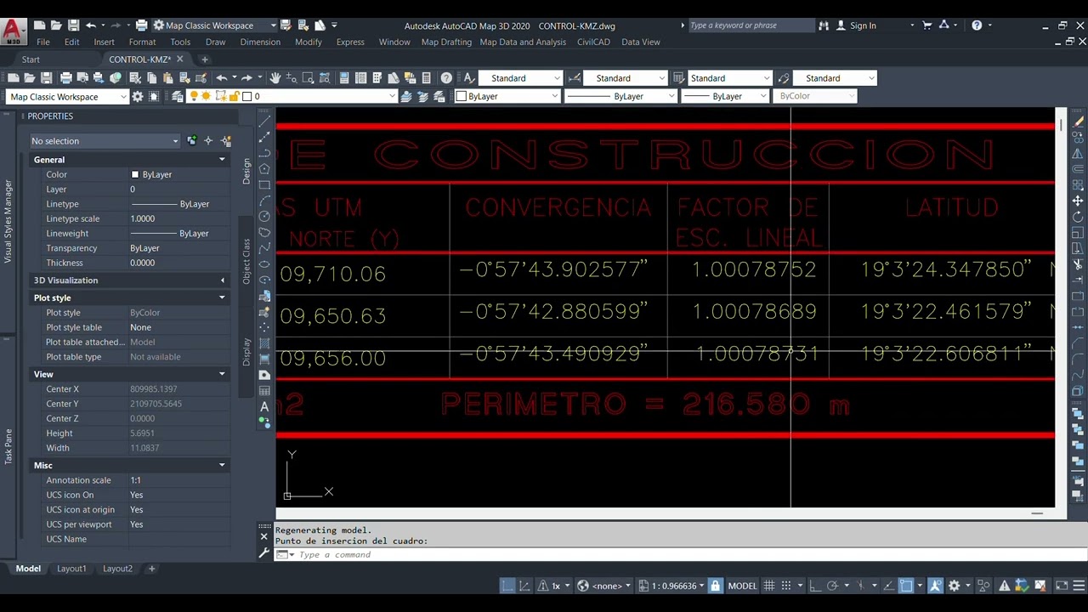Open the Task Pane vertical tab
Viewport: 1088px width, 612px height.
8,446
